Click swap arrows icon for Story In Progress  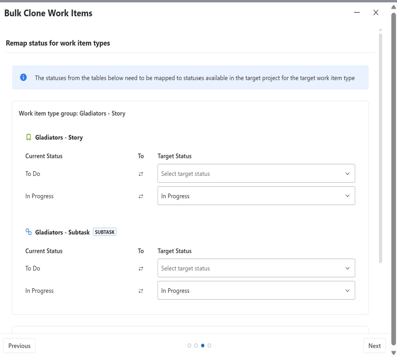tap(141, 196)
